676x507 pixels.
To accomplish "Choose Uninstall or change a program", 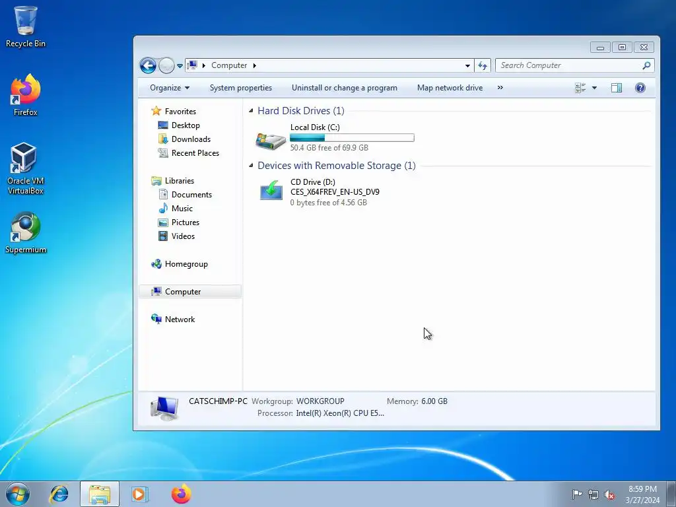I will coord(345,88).
